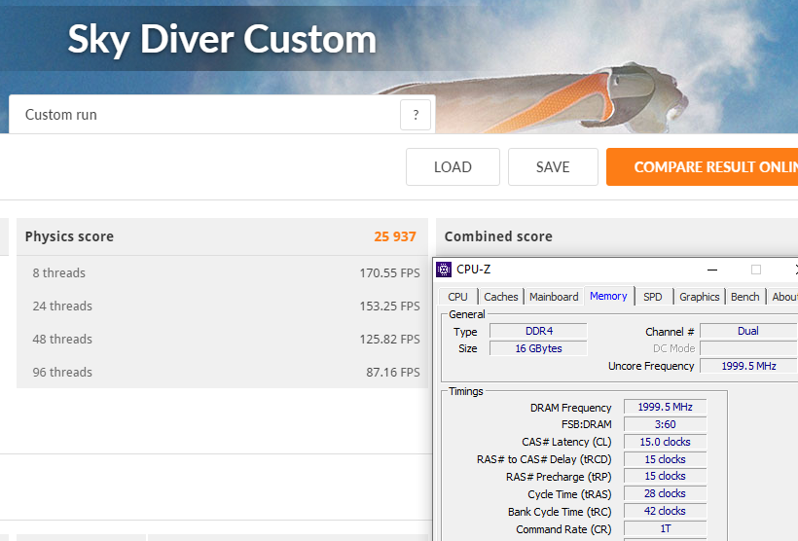Click the Uncore Frequency label
Viewport: 798px width, 541px height.
651,367
